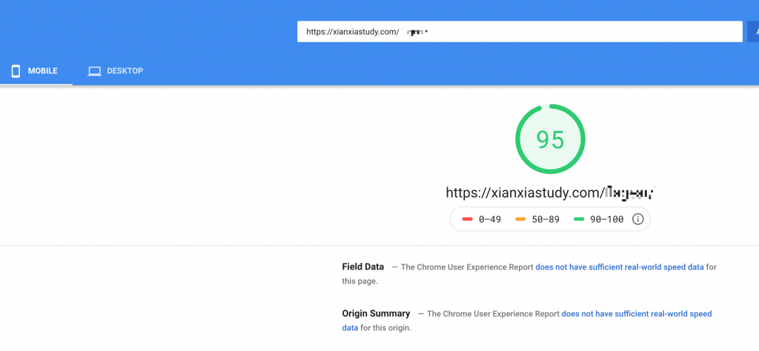Click the 50-89 score range label
The image size is (759, 351).
coord(544,219)
